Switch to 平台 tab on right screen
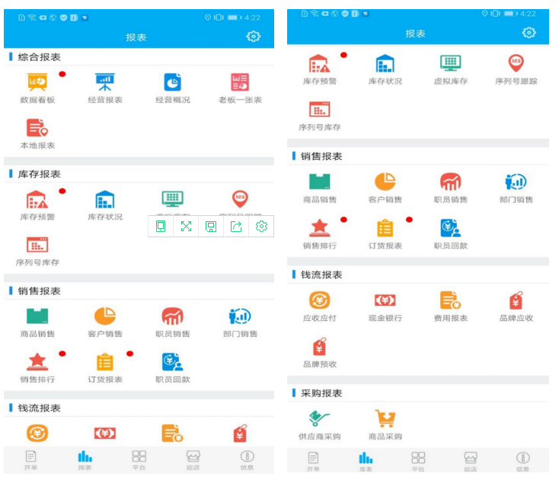The image size is (559, 486). 418,462
